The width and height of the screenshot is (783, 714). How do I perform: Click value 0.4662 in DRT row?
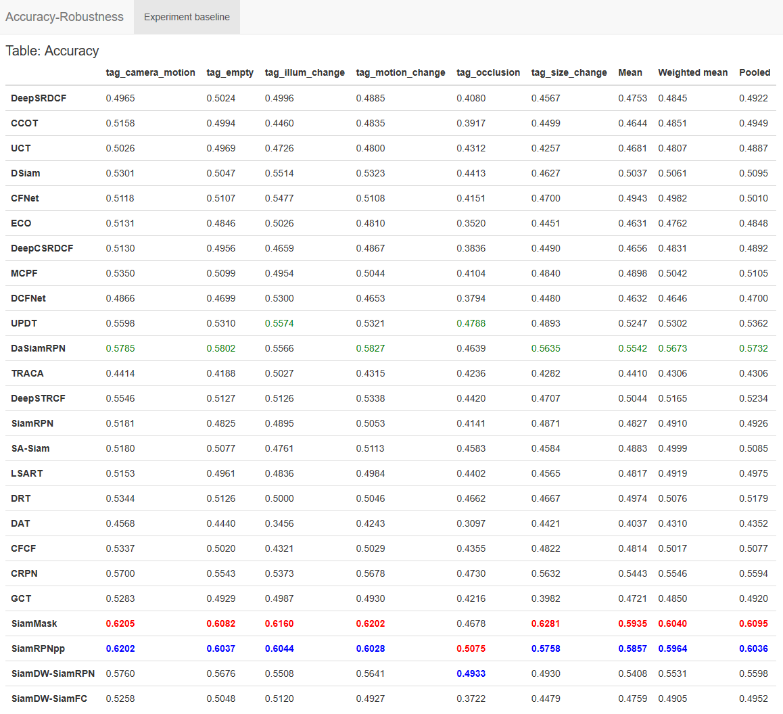click(x=471, y=498)
